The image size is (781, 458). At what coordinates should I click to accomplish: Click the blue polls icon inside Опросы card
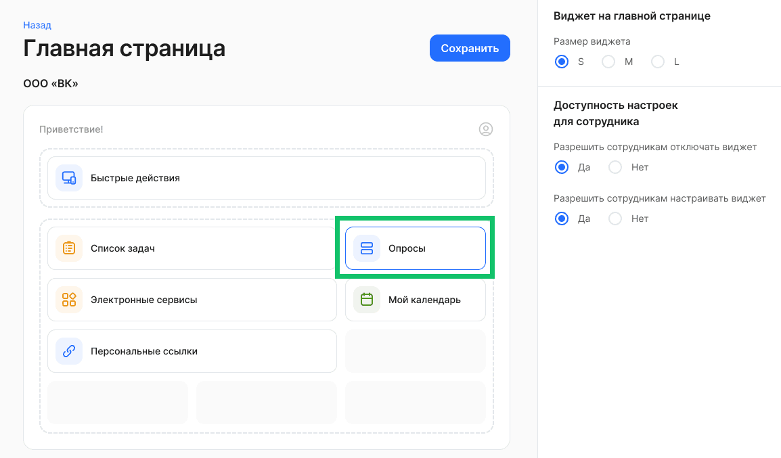coord(366,248)
